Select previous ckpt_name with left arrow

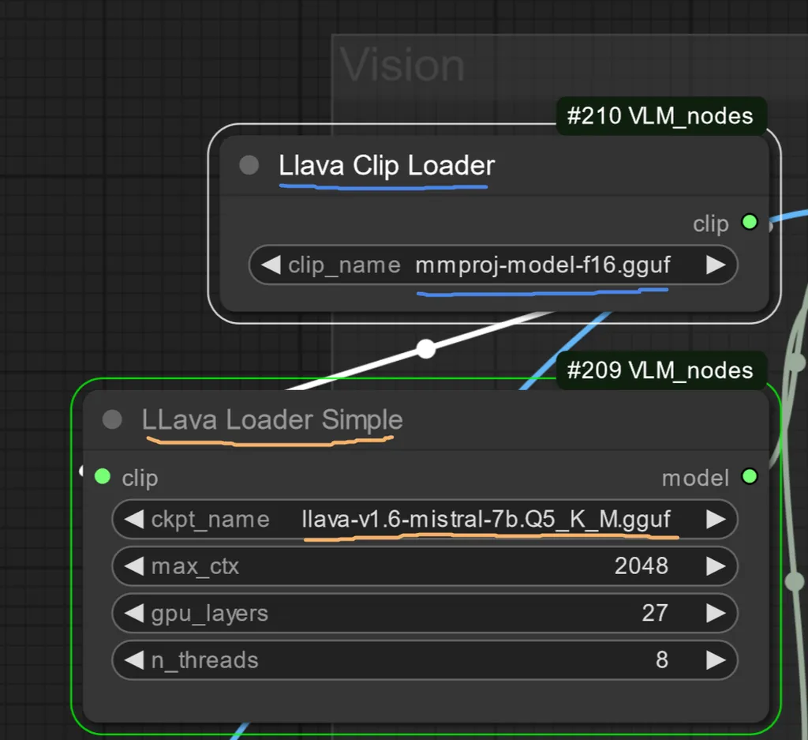[x=134, y=520]
